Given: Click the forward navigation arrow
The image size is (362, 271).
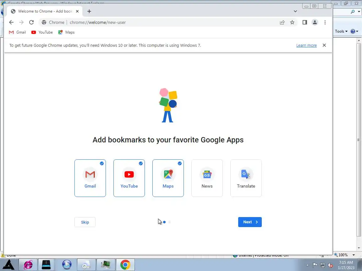Looking at the screenshot, I should (21, 22).
